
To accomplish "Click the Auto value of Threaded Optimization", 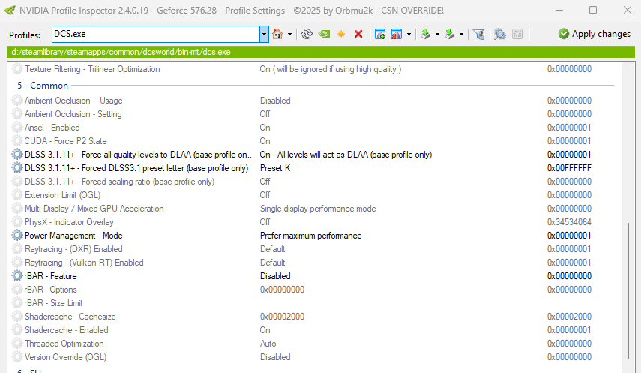I will point(268,344).
